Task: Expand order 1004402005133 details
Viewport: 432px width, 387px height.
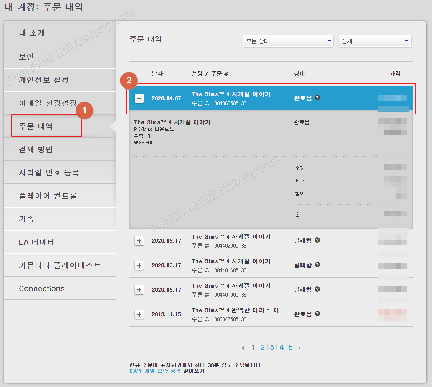Action: click(139, 241)
